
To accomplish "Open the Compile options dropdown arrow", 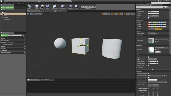I will (x=33, y=7).
